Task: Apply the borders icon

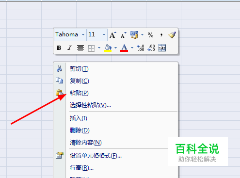Action: (91, 48)
